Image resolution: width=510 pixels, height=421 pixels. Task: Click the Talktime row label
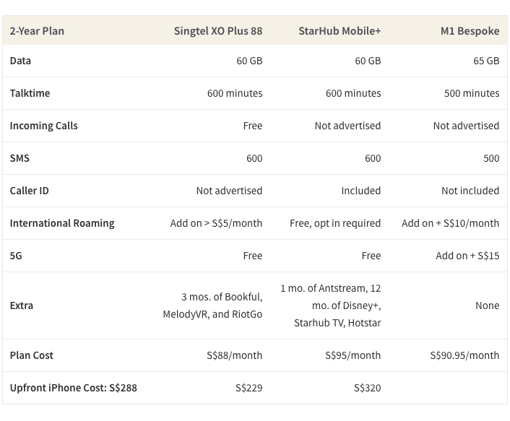[30, 93]
